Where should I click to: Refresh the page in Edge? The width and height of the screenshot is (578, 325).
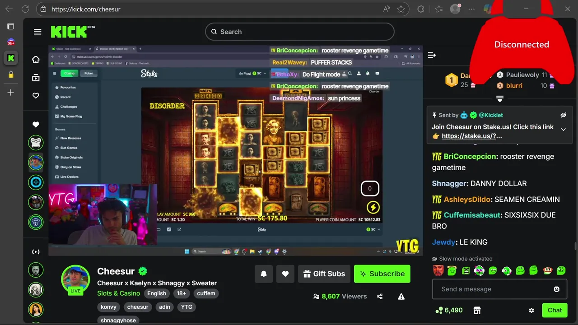pyautogui.click(x=25, y=9)
